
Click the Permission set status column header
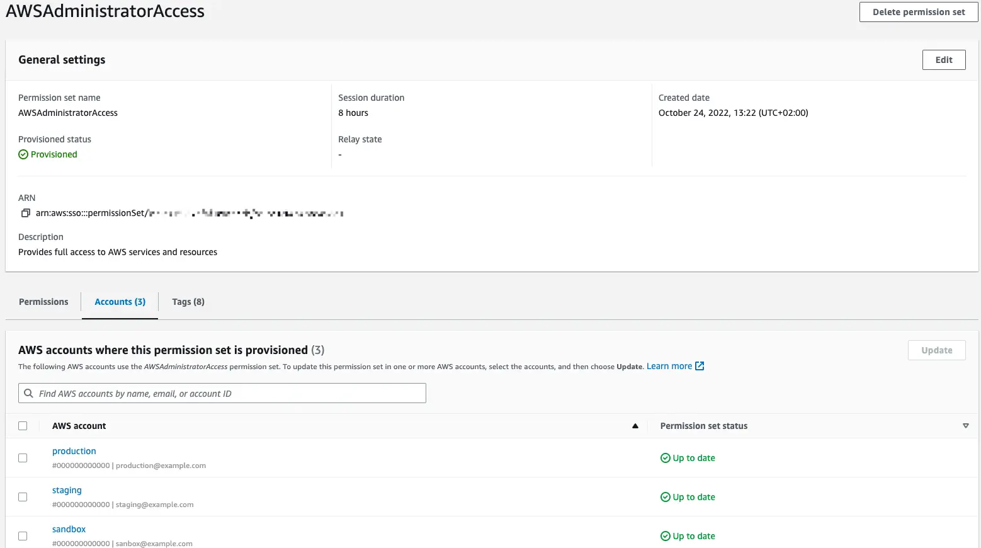coord(704,426)
